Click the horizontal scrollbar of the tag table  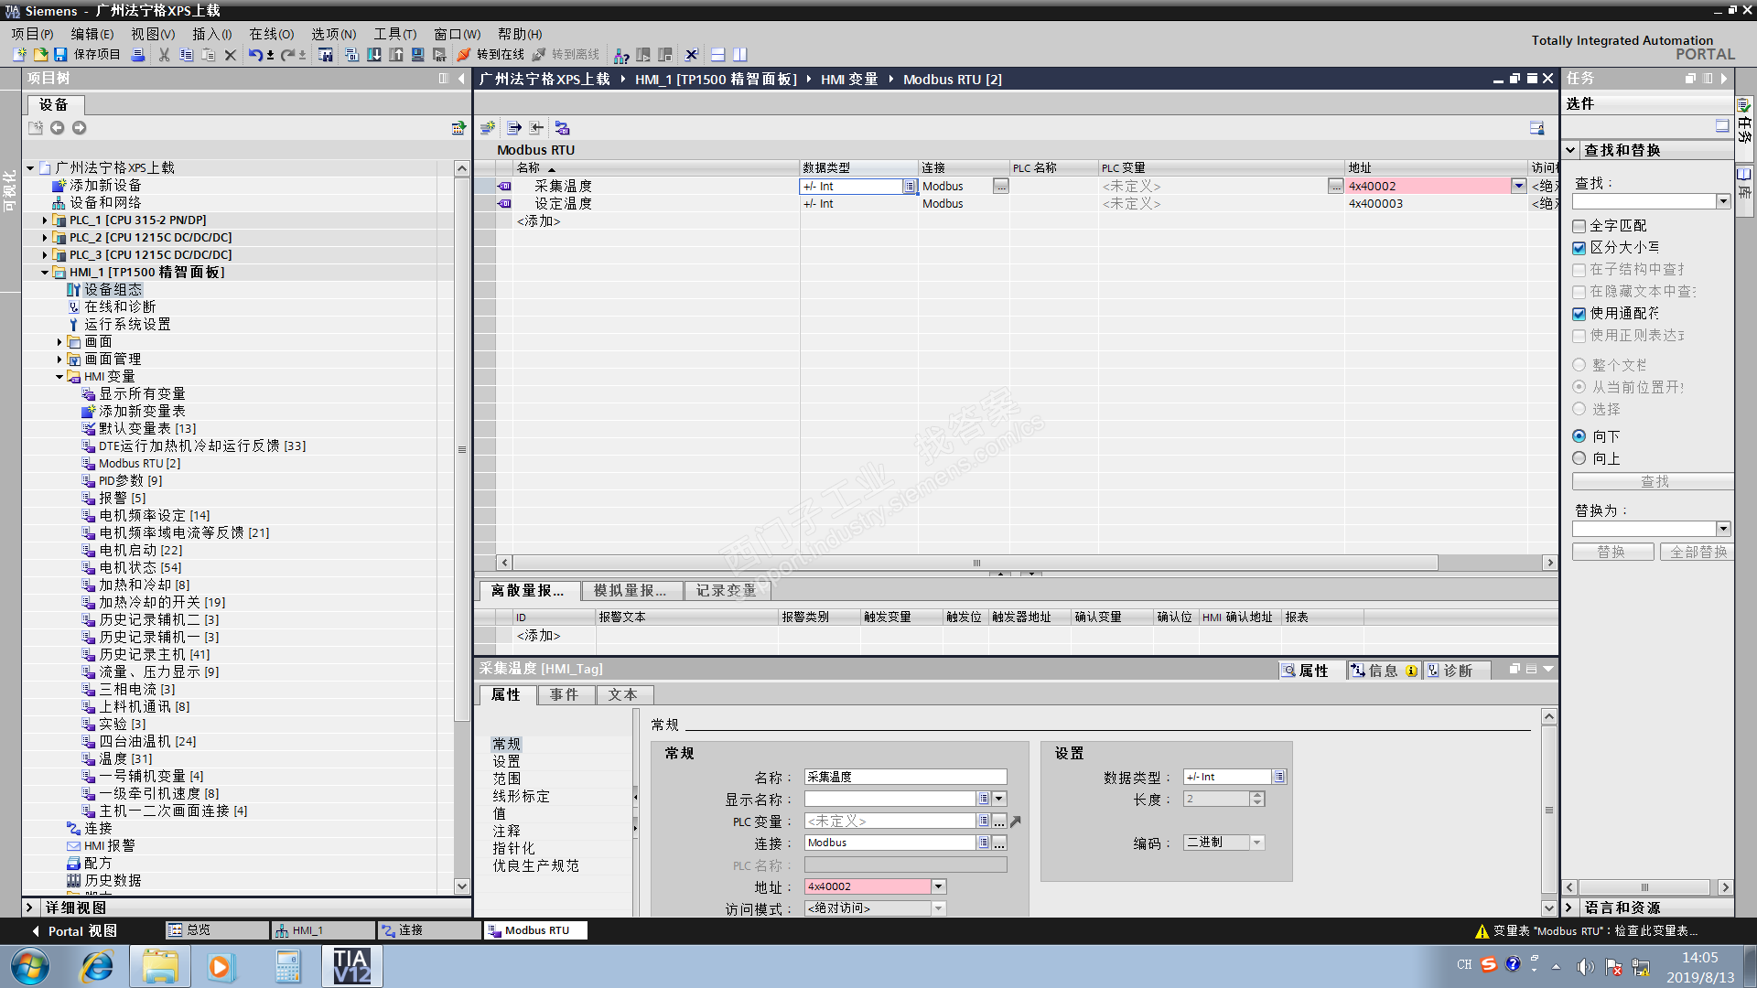click(x=976, y=563)
